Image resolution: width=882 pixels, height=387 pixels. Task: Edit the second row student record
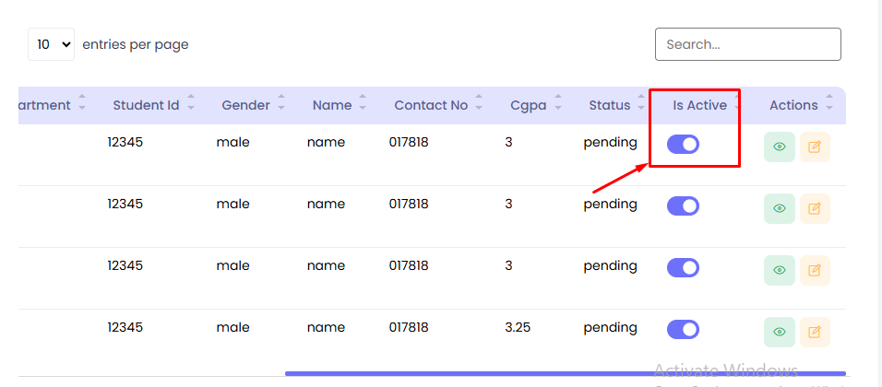(815, 208)
